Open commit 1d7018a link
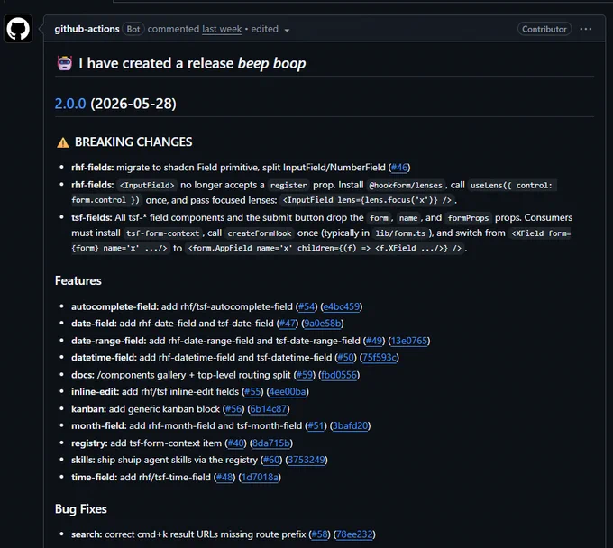613x548 pixels. [260, 478]
